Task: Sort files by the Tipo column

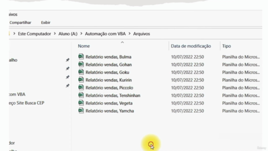Action: (227, 46)
